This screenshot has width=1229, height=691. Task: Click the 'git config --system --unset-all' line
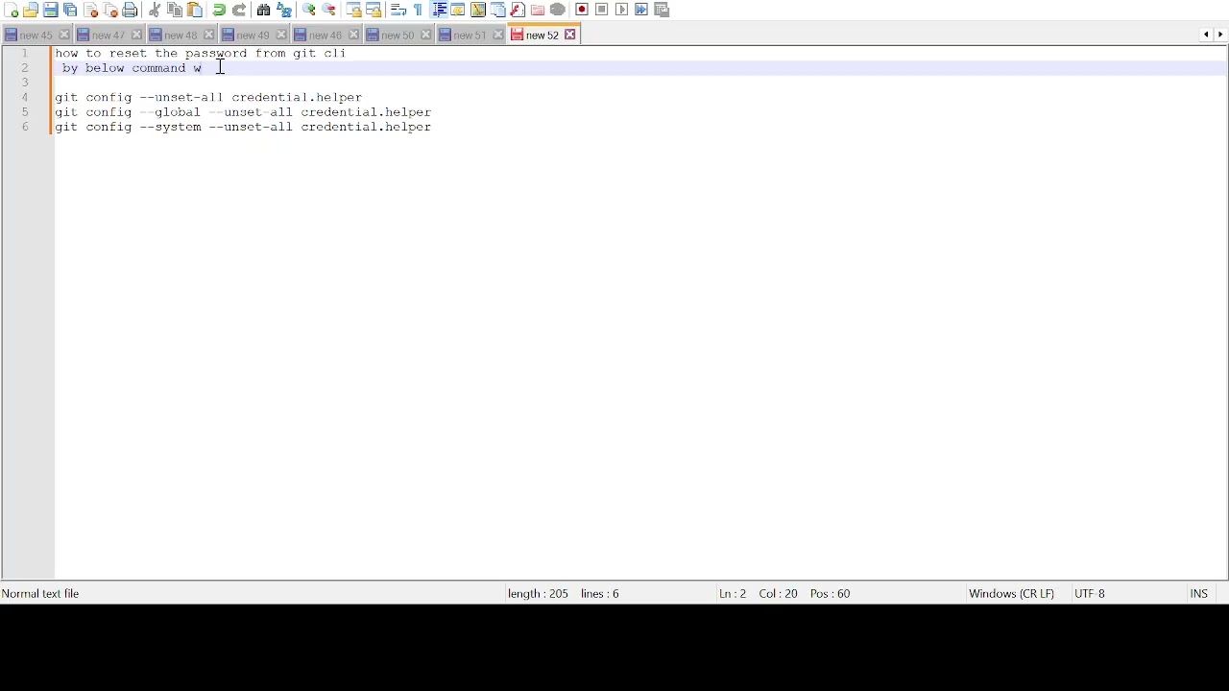tap(243, 127)
